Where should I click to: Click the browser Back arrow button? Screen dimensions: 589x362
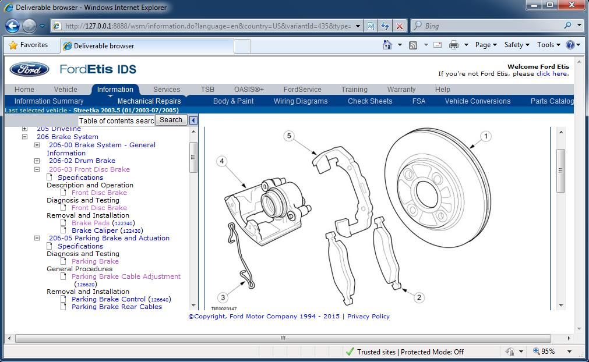point(12,26)
